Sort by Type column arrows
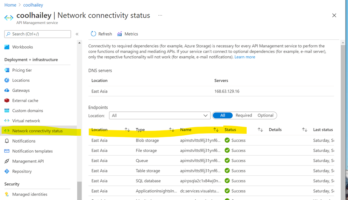 171,130
